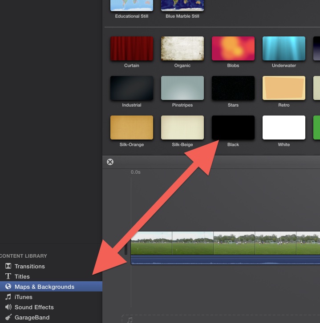
Task: Select Maps & Backgrounds library item
Action: (51, 287)
